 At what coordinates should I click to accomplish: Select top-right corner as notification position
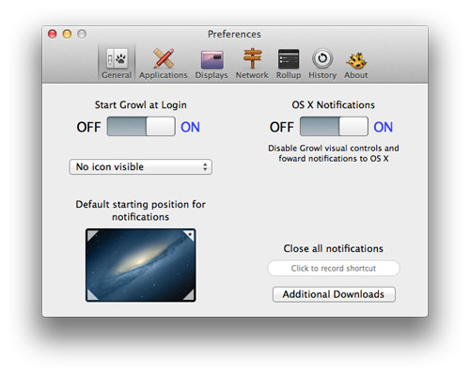tap(189, 235)
